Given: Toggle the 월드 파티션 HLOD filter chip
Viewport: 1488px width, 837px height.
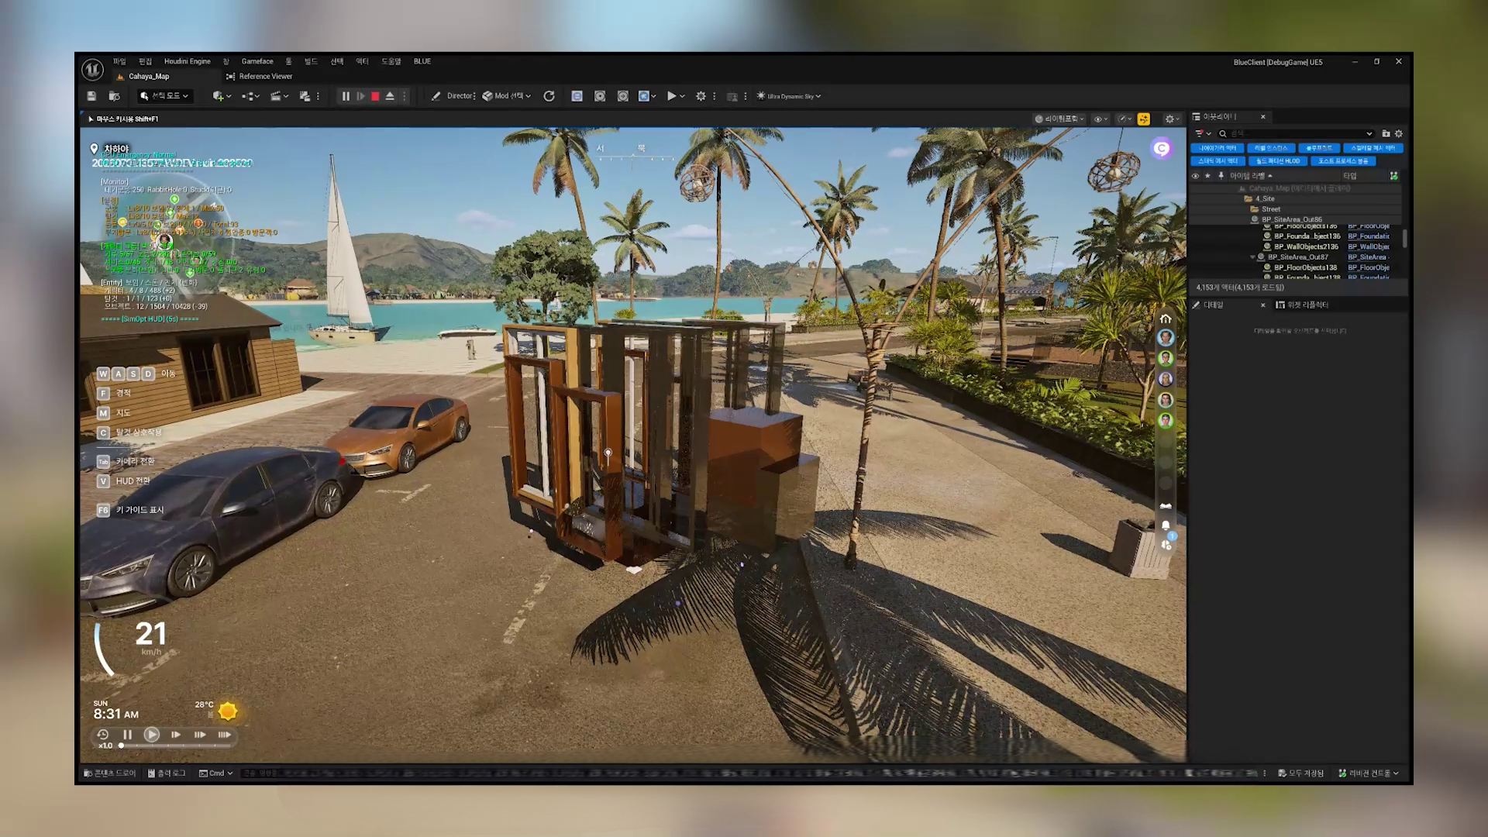Looking at the screenshot, I should pyautogui.click(x=1278, y=161).
